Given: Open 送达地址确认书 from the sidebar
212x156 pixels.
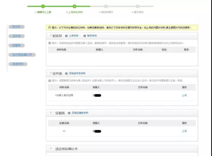Looking at the screenshot, I should [x=22, y=55].
